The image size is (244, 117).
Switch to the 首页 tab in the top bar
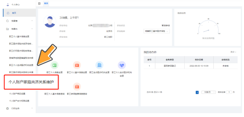(x=46, y=4)
